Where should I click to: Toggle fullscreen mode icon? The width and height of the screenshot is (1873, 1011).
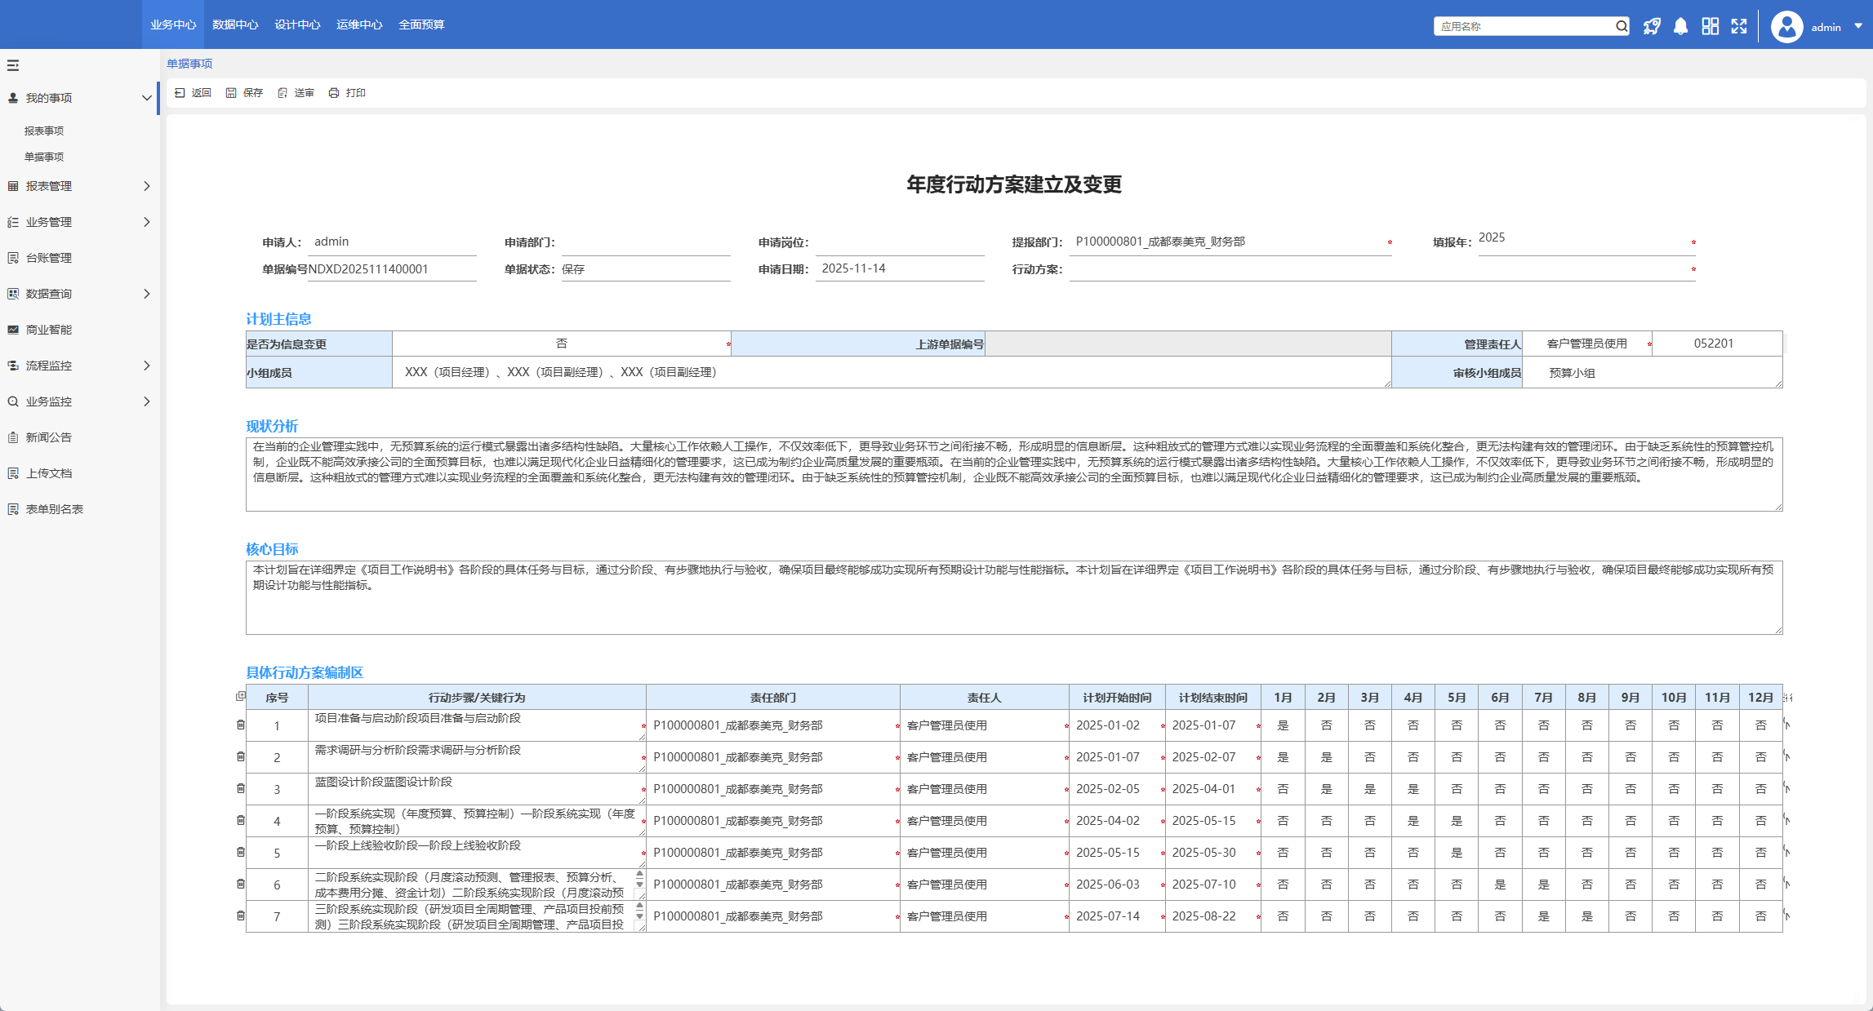click(1739, 26)
